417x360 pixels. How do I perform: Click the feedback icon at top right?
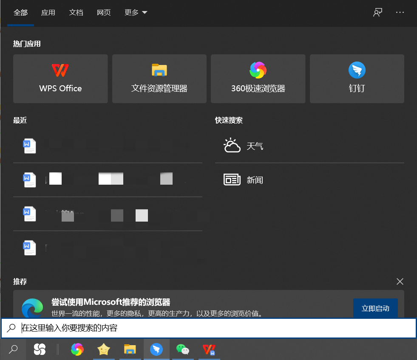click(x=377, y=12)
